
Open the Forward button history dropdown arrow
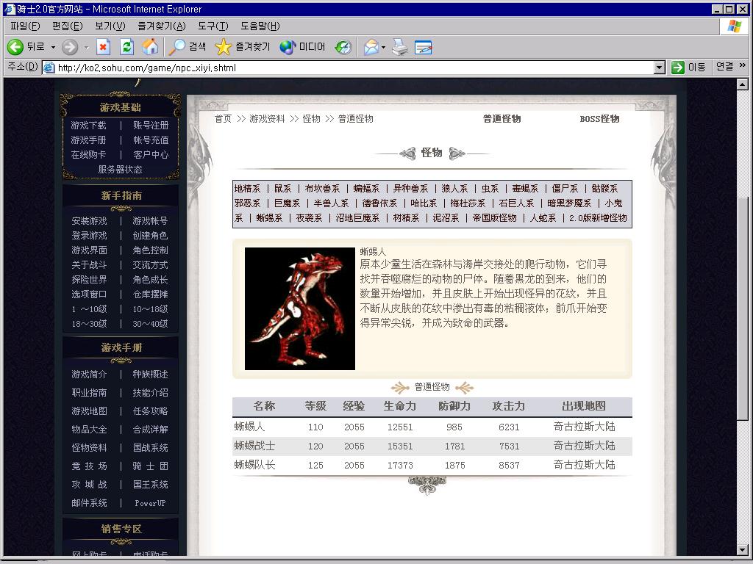pyautogui.click(x=87, y=47)
